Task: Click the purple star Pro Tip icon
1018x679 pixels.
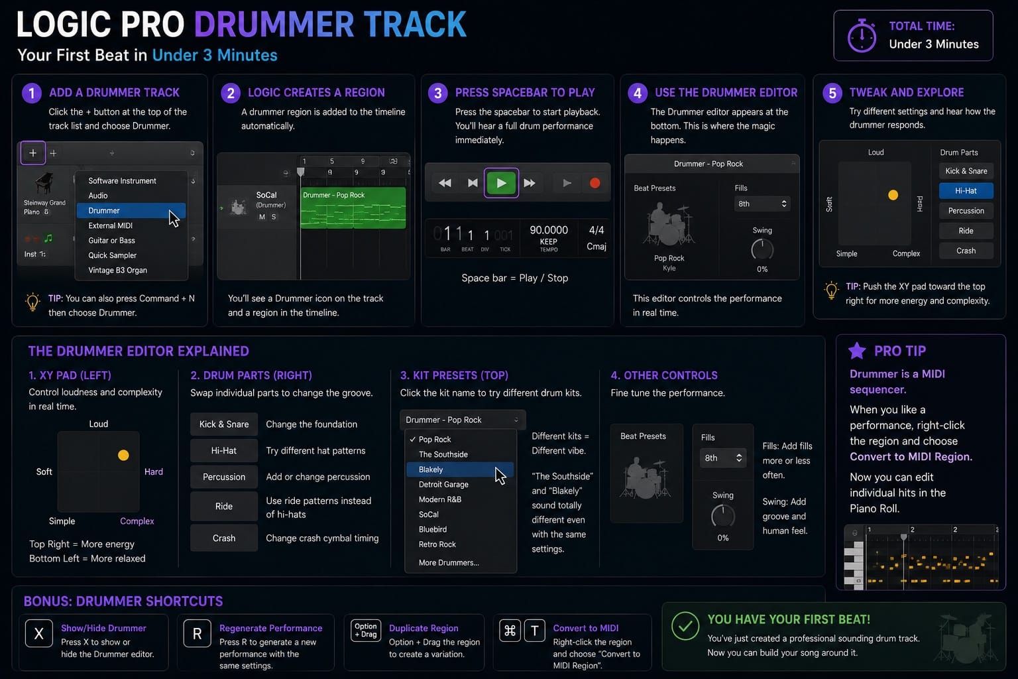Action: [x=857, y=350]
